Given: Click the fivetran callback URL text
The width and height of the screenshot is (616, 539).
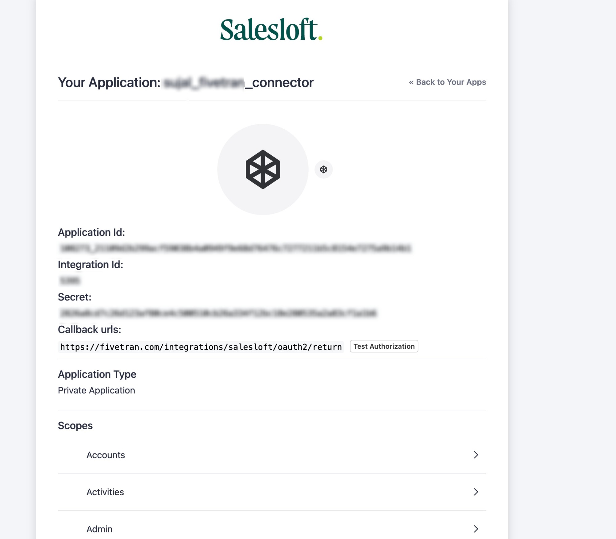Looking at the screenshot, I should tap(201, 347).
